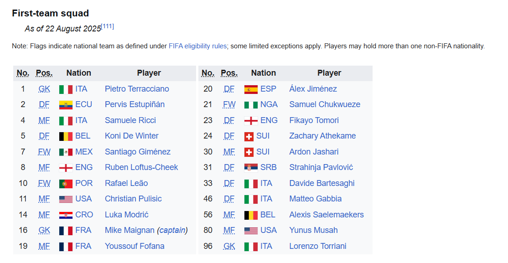Click the Pos. header abbreviation in left table
The image size is (508, 263).
[x=44, y=73]
